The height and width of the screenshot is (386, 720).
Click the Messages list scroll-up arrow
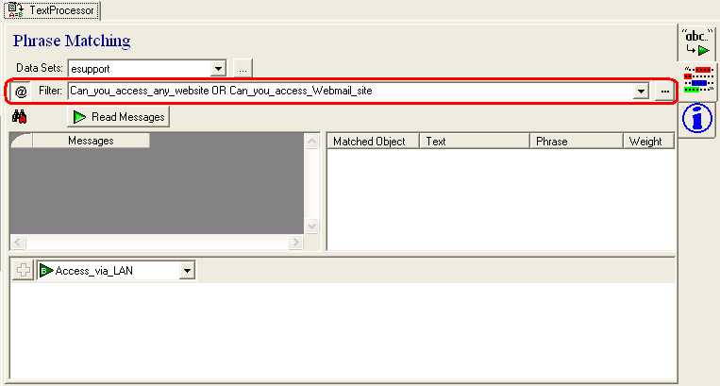(312, 141)
